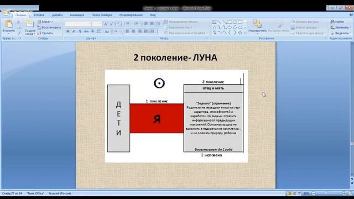
Task: Switch to Slide Sorter view
Action: 294,193
